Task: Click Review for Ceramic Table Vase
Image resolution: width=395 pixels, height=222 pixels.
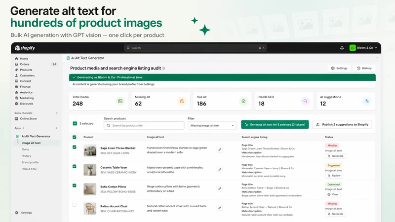Action: tap(334, 176)
